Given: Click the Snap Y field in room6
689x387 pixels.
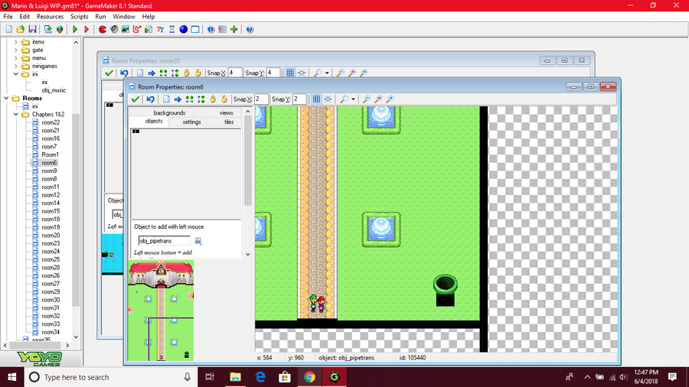Looking at the screenshot, I should click(x=299, y=99).
